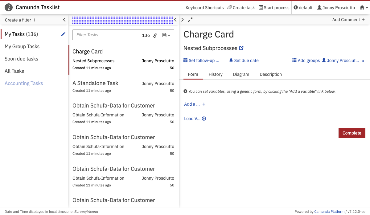Screen dimensions: 370x215
Task: Open saved filter criteria dropdown
Action: pos(166,35)
